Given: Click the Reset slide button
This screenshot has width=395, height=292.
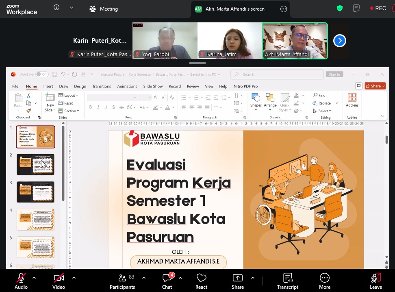Looking at the screenshot, I should coord(66,103).
